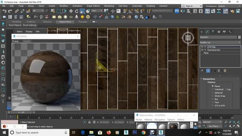242x136 pixels.
Task: Select XYZ to UVW mapping option
Action: pos(213,105)
